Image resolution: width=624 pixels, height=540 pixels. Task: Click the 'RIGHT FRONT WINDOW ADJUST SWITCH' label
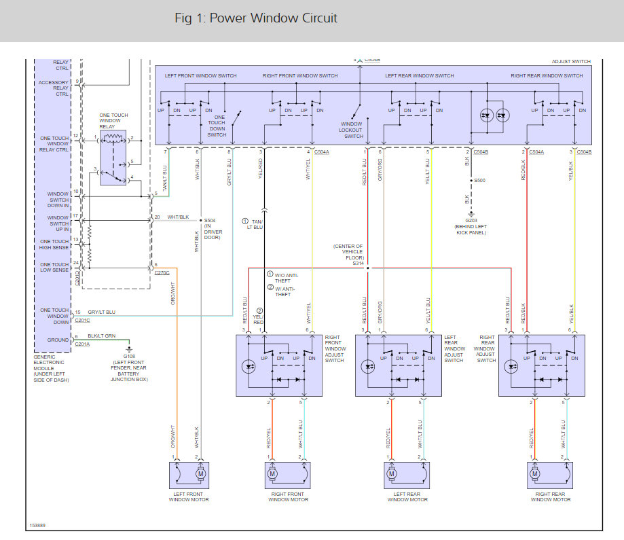335,348
